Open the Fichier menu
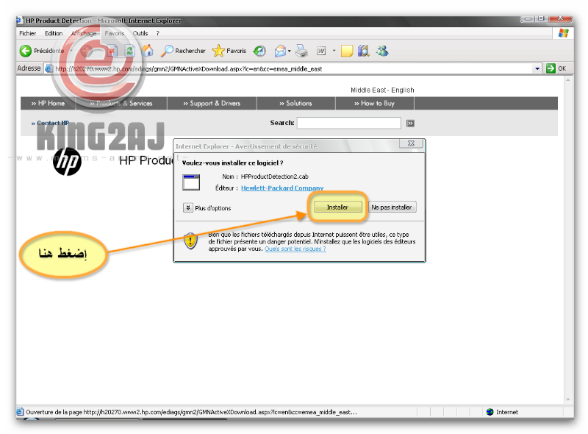This screenshot has height=434, width=588. tap(28, 33)
